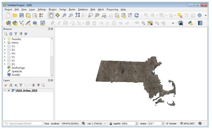Screen dimensions: 212x129
Task: Uncheck the USGS Orthos 2019 layer visibility
Action: [x=9, y=90]
